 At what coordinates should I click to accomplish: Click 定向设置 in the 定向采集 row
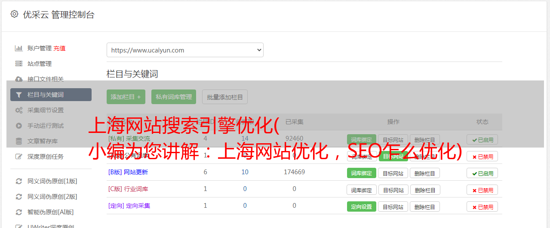click(x=362, y=206)
